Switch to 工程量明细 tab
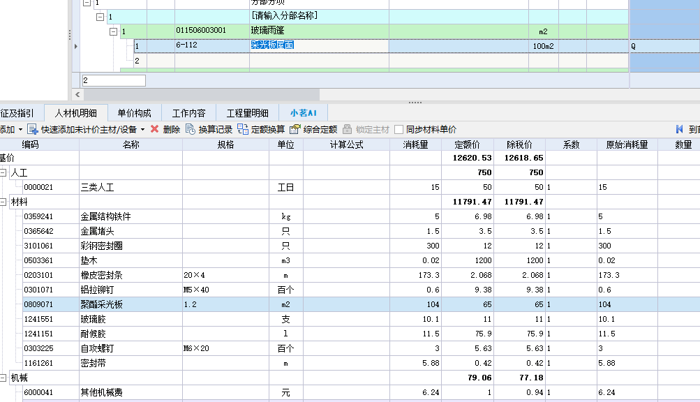The image size is (700, 402). (247, 113)
